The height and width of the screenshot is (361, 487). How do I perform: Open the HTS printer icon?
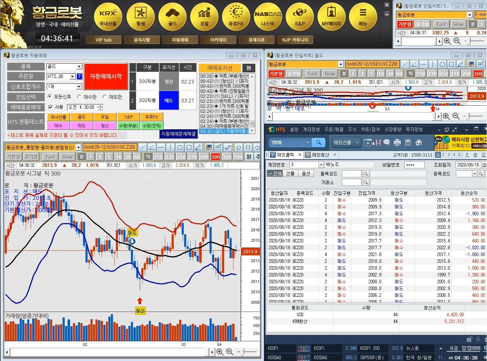(x=397, y=143)
